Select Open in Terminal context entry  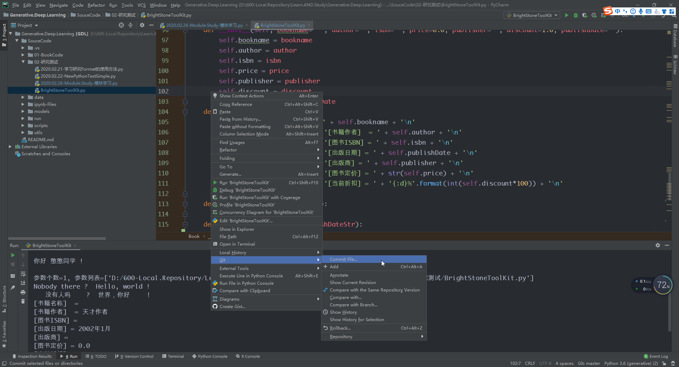tap(267, 244)
